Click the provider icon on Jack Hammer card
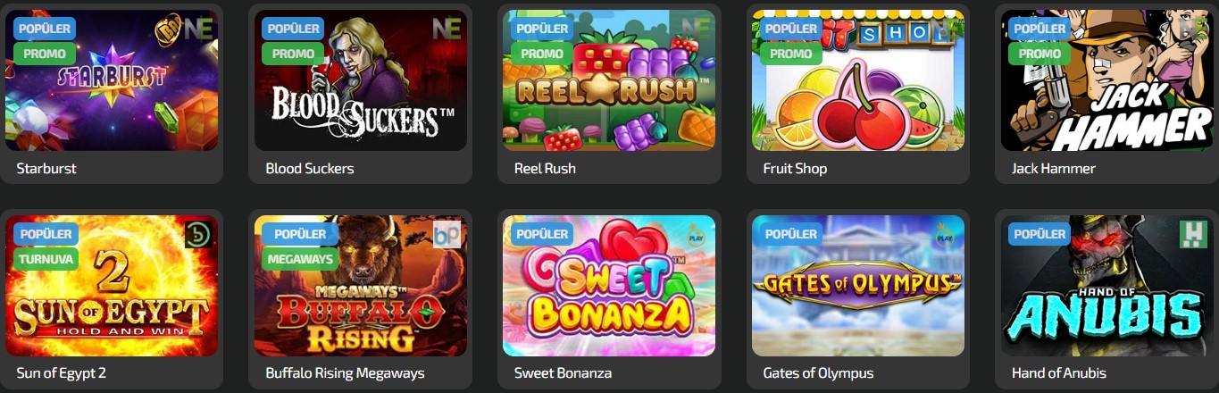Image resolution: width=1219 pixels, height=393 pixels. tap(1193, 29)
